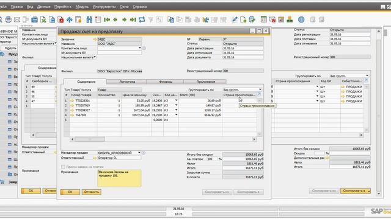Screen dimensions: 391x219
Task: Click the Add New document toolbar icon
Action: pyautogui.click(x=243, y=19)
